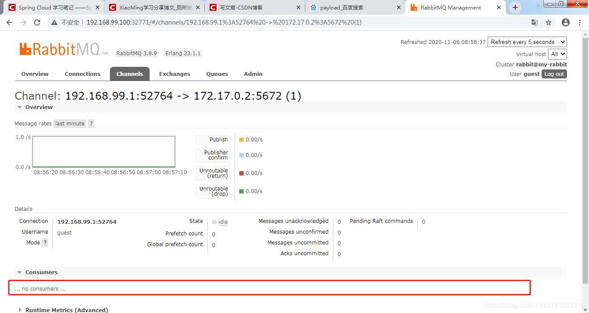Select the Channels navigation tab
This screenshot has height=313, width=589.
(130, 74)
